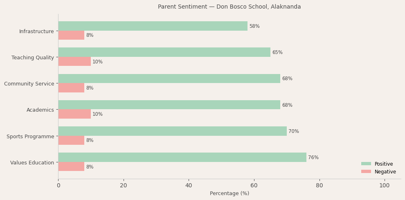Click the Infrastructure positive bar
Screen dimensions: 405x200
[153, 26]
